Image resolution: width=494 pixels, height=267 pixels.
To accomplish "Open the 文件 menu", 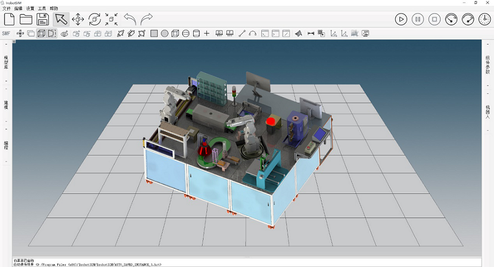I will [7, 9].
